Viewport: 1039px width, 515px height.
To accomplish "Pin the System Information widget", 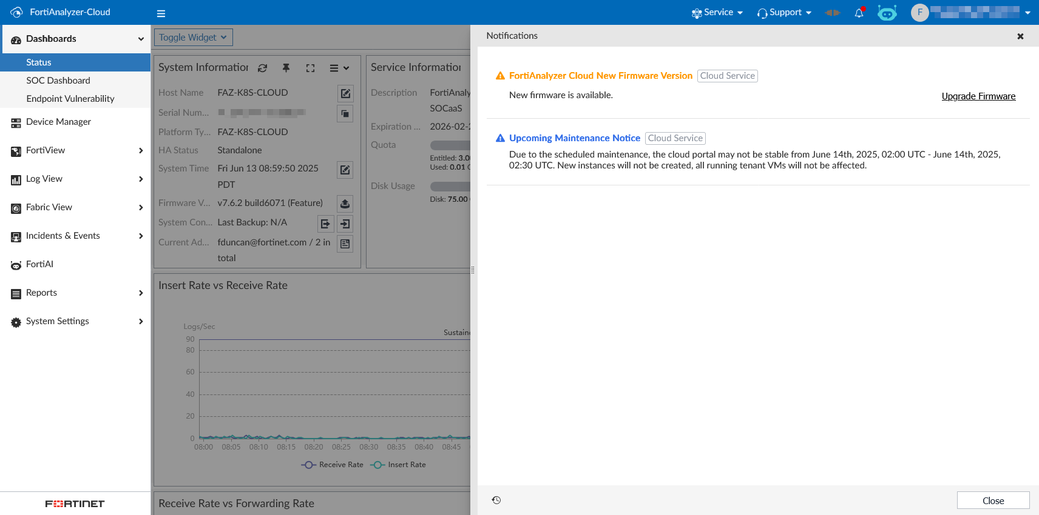I will (x=286, y=68).
